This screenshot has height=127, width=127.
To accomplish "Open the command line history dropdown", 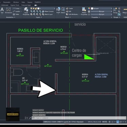I will (34, 118).
